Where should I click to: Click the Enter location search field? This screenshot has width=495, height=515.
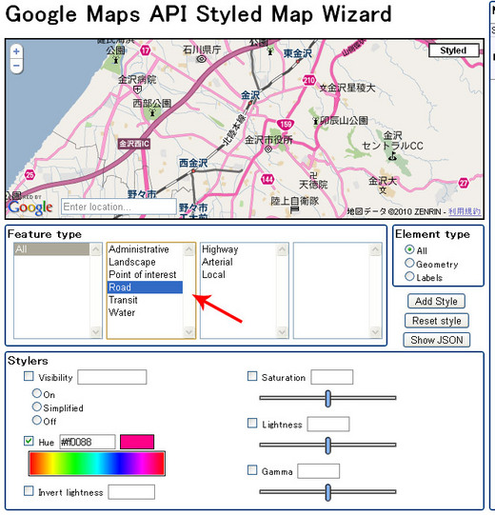(x=119, y=207)
